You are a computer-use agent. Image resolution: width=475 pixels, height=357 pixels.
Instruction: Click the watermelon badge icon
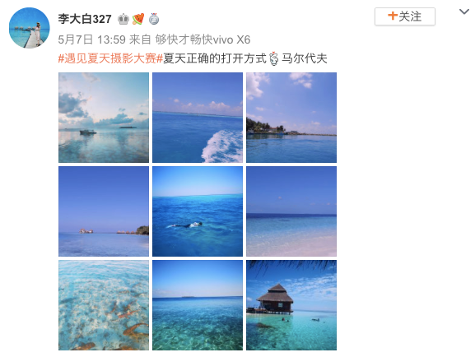[138, 19]
